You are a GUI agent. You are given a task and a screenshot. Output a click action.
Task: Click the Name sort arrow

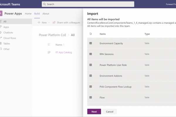pyautogui.click(x=64, y=45)
